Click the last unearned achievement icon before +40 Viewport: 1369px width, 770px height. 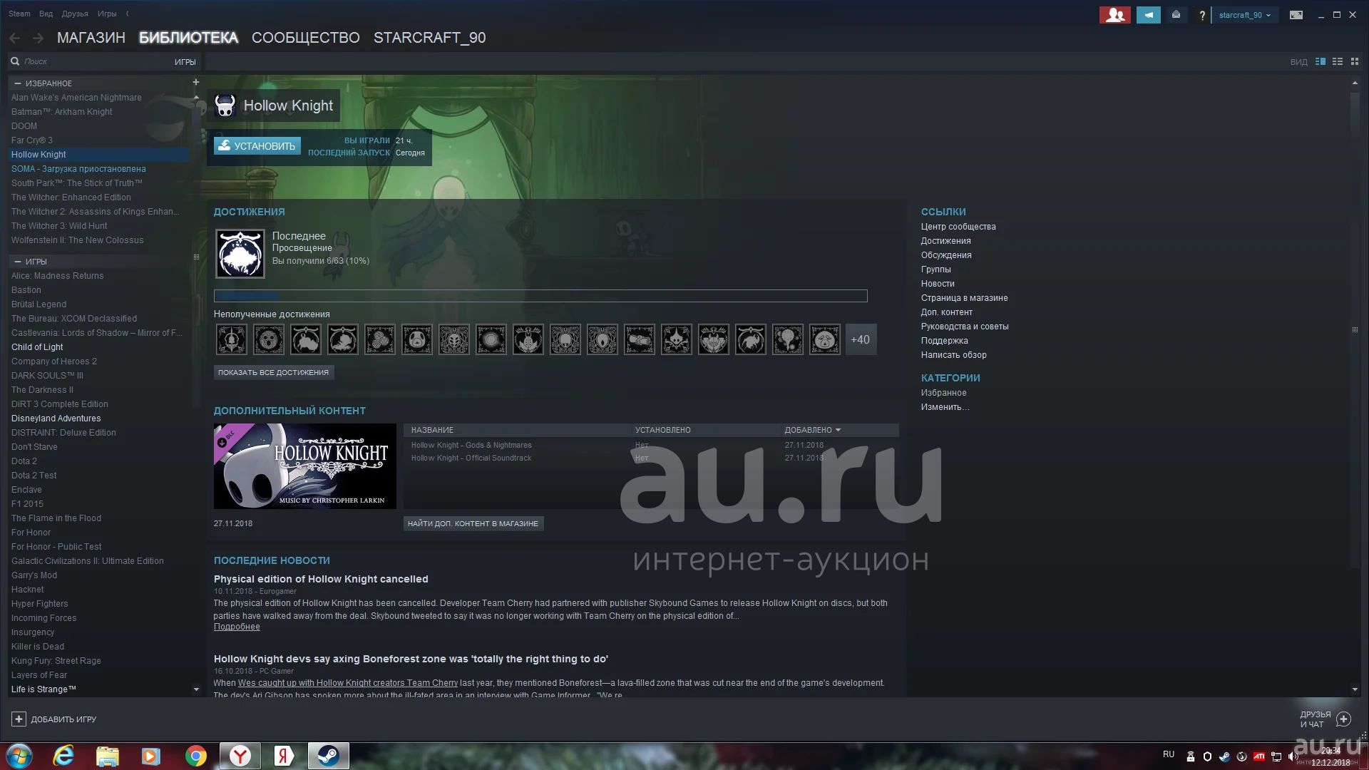coord(825,339)
